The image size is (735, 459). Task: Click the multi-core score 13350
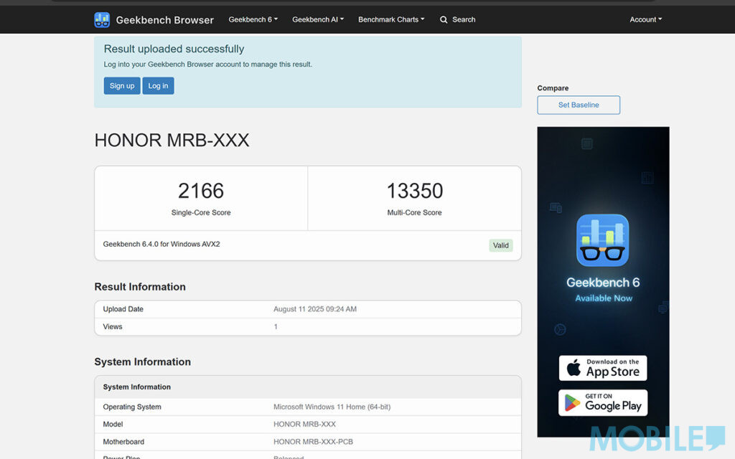(414, 191)
